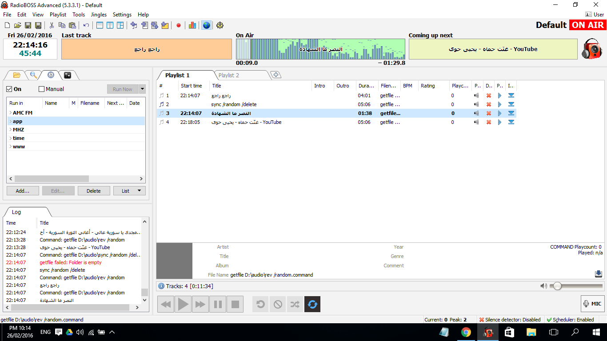Expand the MHZ scheduler group
The height and width of the screenshot is (341, 607).
[x=10, y=130]
